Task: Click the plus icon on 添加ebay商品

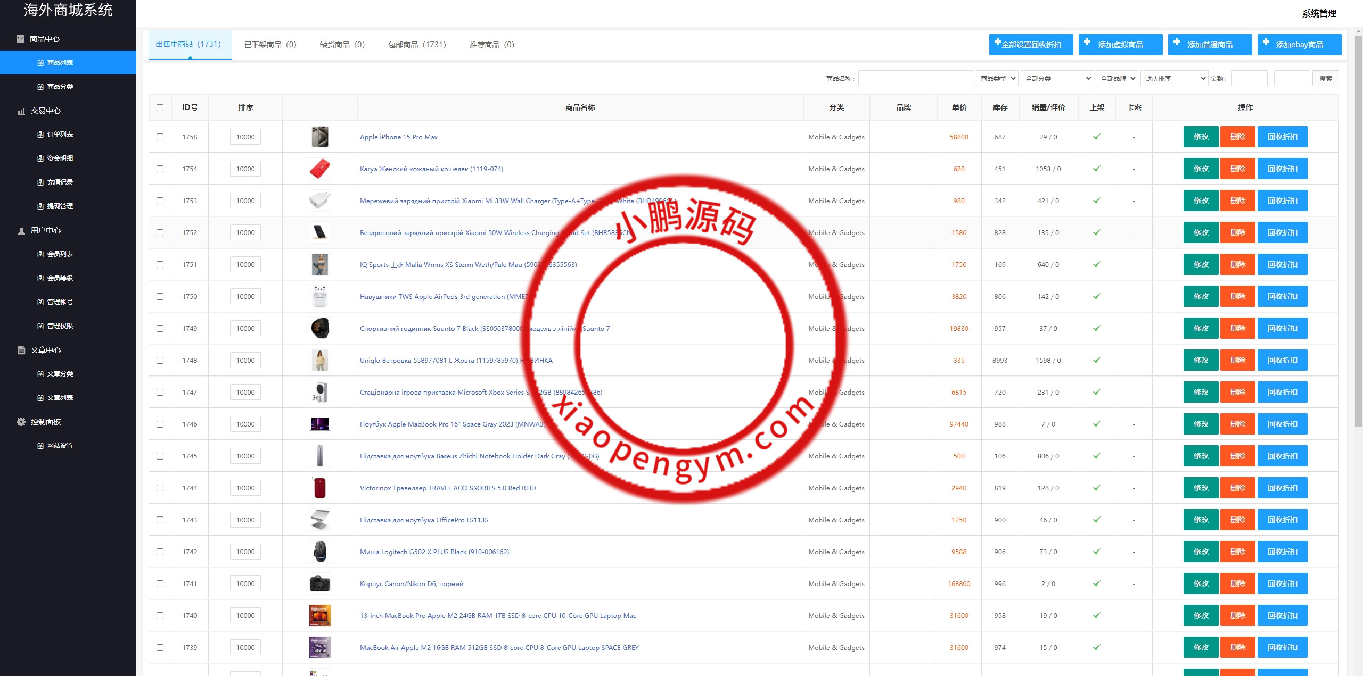Action: [1266, 42]
